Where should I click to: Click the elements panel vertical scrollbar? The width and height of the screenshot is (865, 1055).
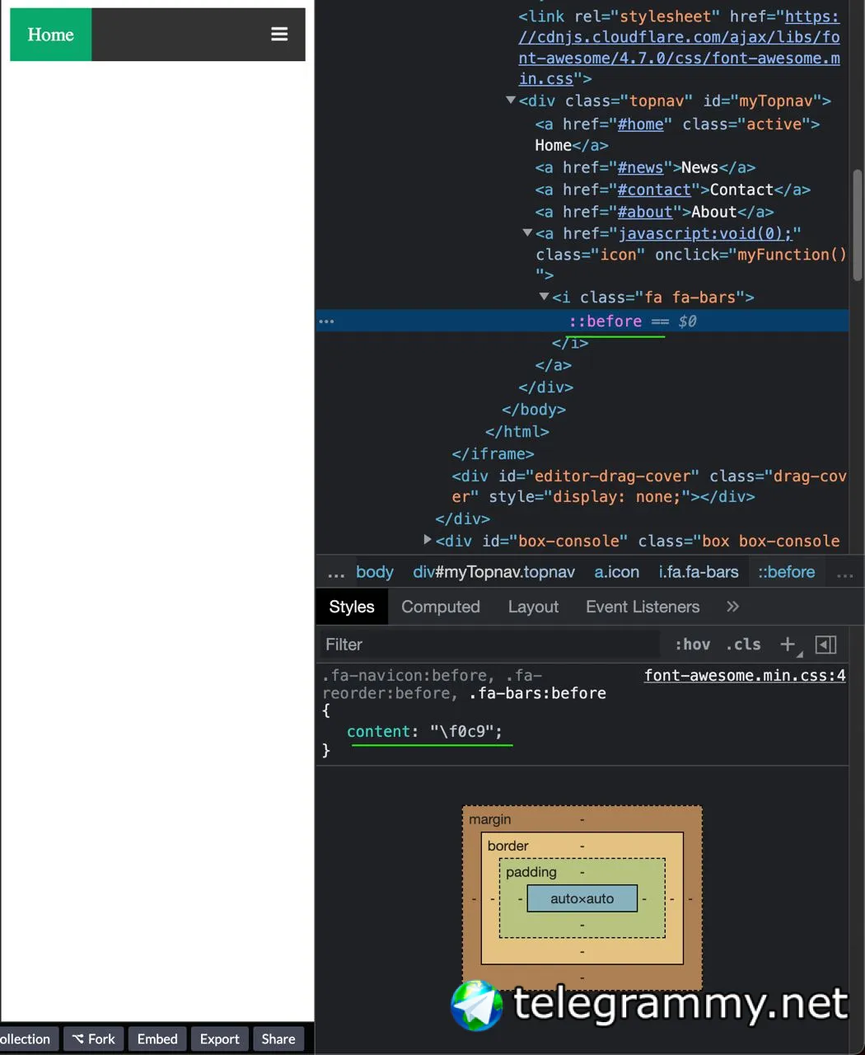pyautogui.click(x=858, y=225)
